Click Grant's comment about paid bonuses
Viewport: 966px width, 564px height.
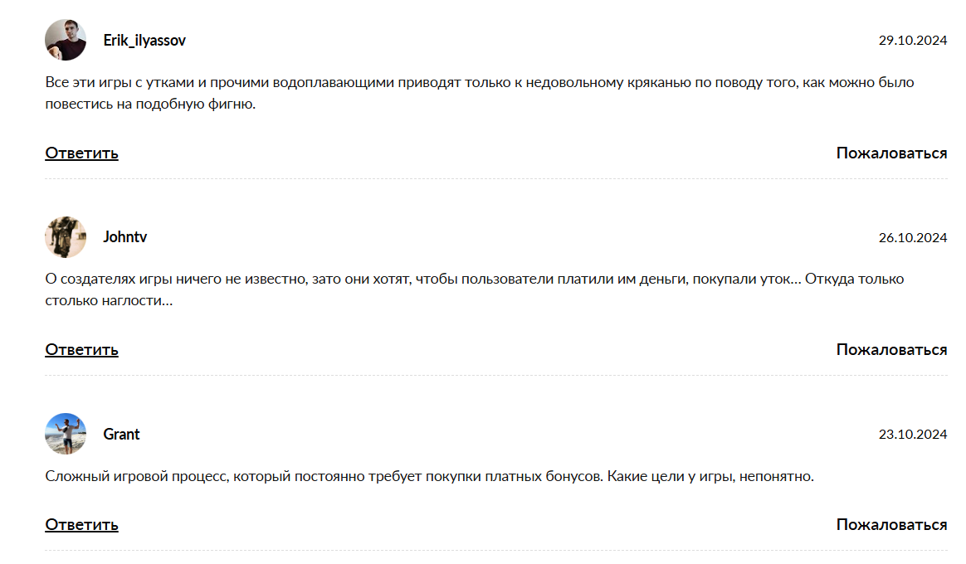coord(429,477)
